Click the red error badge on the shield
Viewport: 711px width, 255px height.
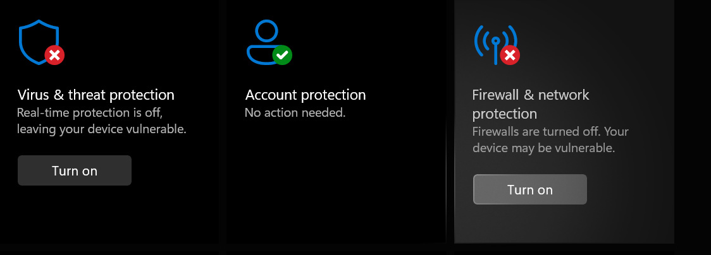coord(55,56)
